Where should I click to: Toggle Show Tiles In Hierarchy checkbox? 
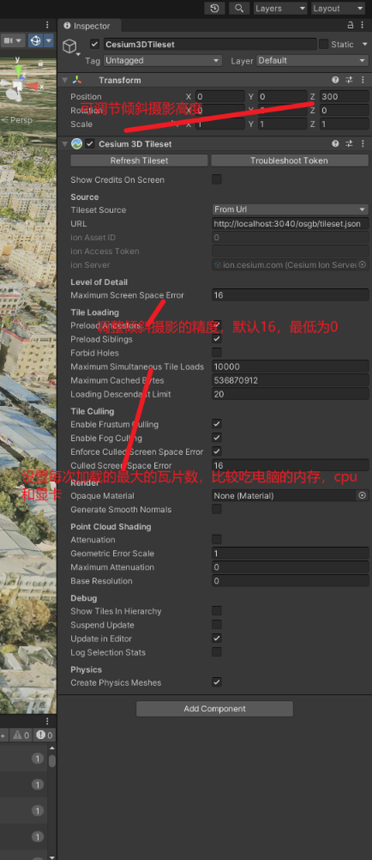pos(216,611)
